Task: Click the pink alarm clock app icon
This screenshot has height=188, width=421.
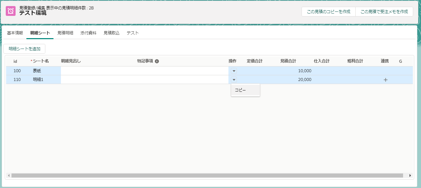Action: coord(11,11)
